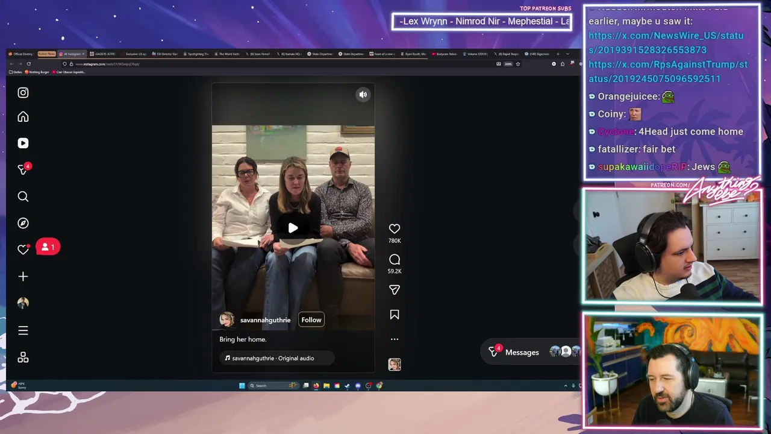Mute the reel audio
The image size is (771, 434).
point(363,95)
